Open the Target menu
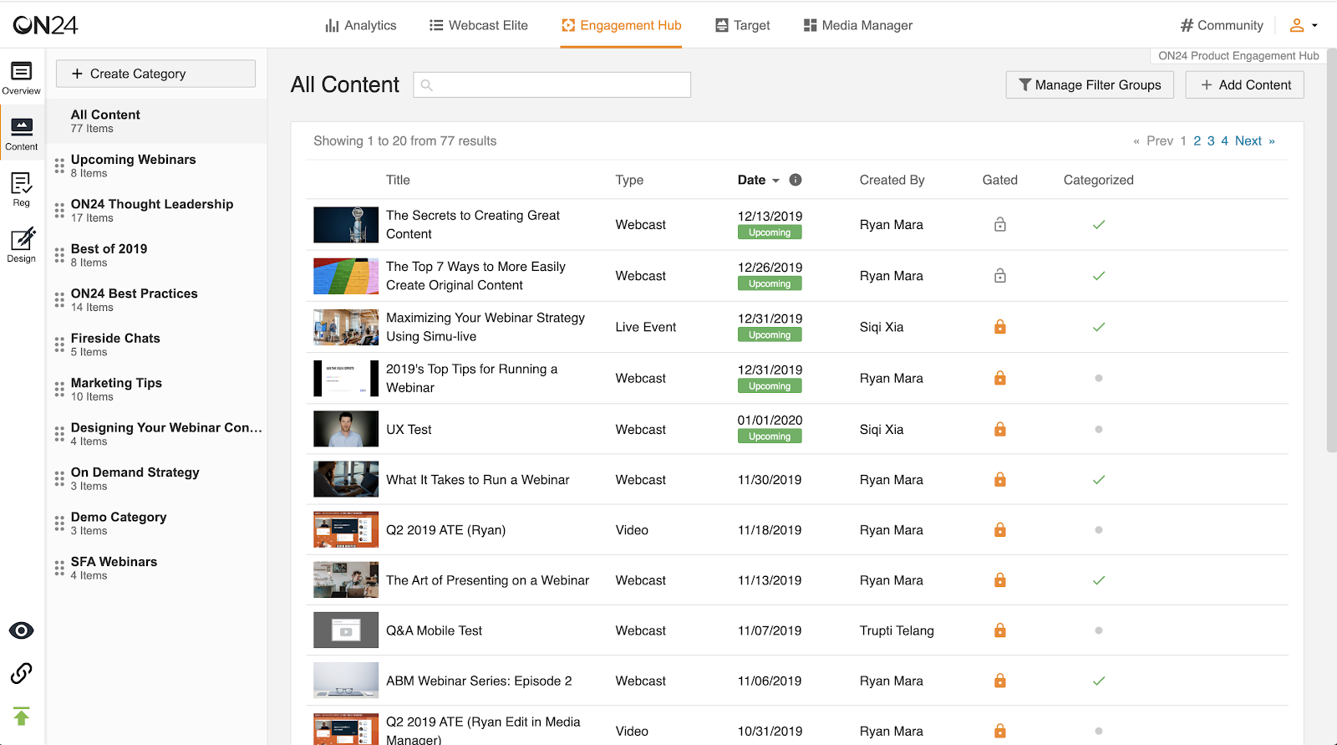This screenshot has height=745, width=1337. click(x=743, y=25)
